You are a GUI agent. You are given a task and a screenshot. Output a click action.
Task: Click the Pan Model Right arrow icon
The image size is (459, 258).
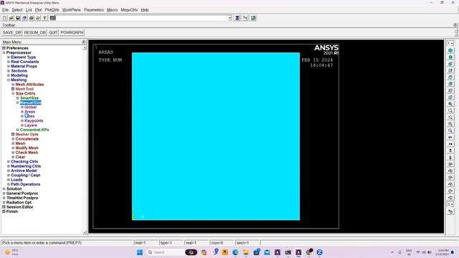pos(450,144)
